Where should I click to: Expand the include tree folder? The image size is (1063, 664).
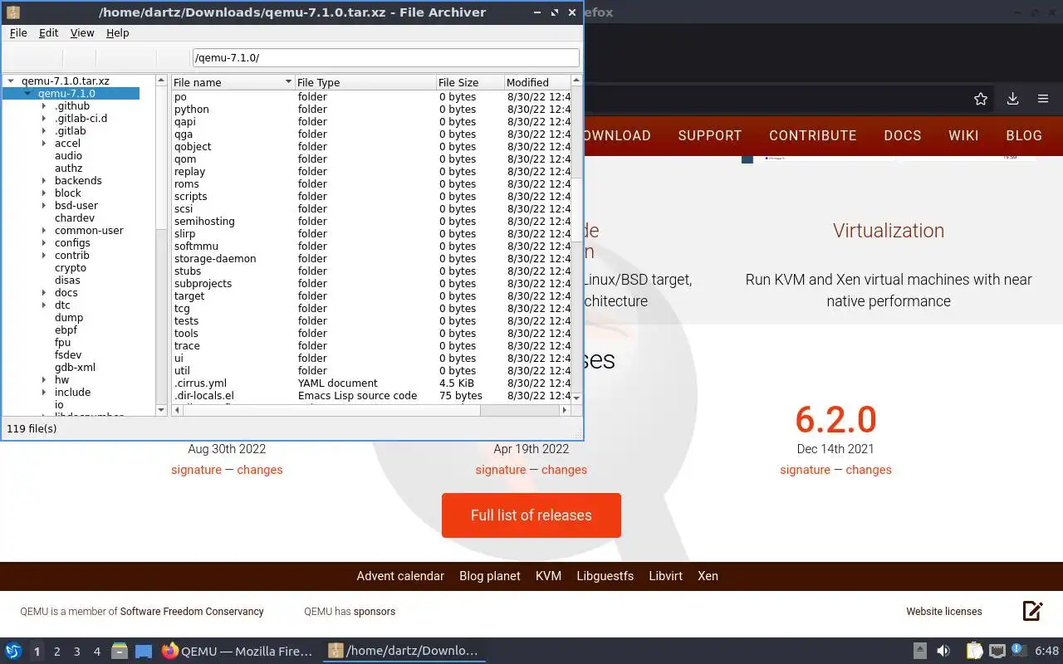click(44, 393)
